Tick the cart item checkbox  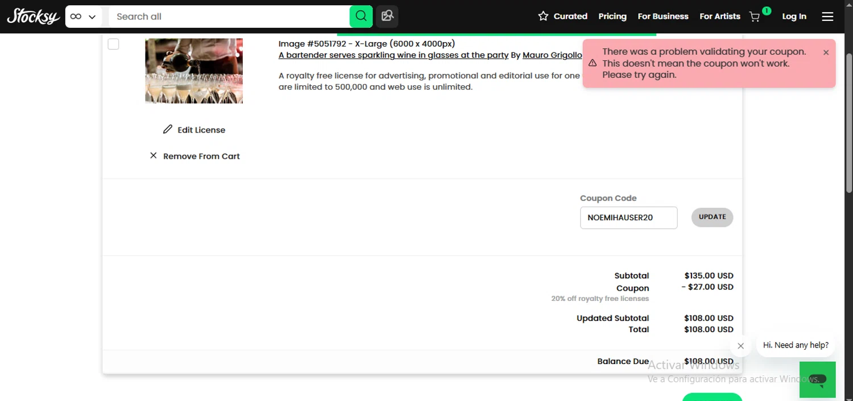pos(113,44)
